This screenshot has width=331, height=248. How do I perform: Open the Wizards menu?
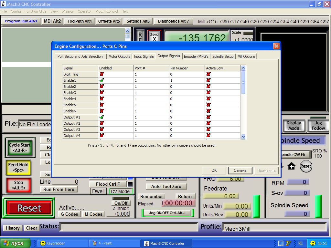(x=68, y=11)
